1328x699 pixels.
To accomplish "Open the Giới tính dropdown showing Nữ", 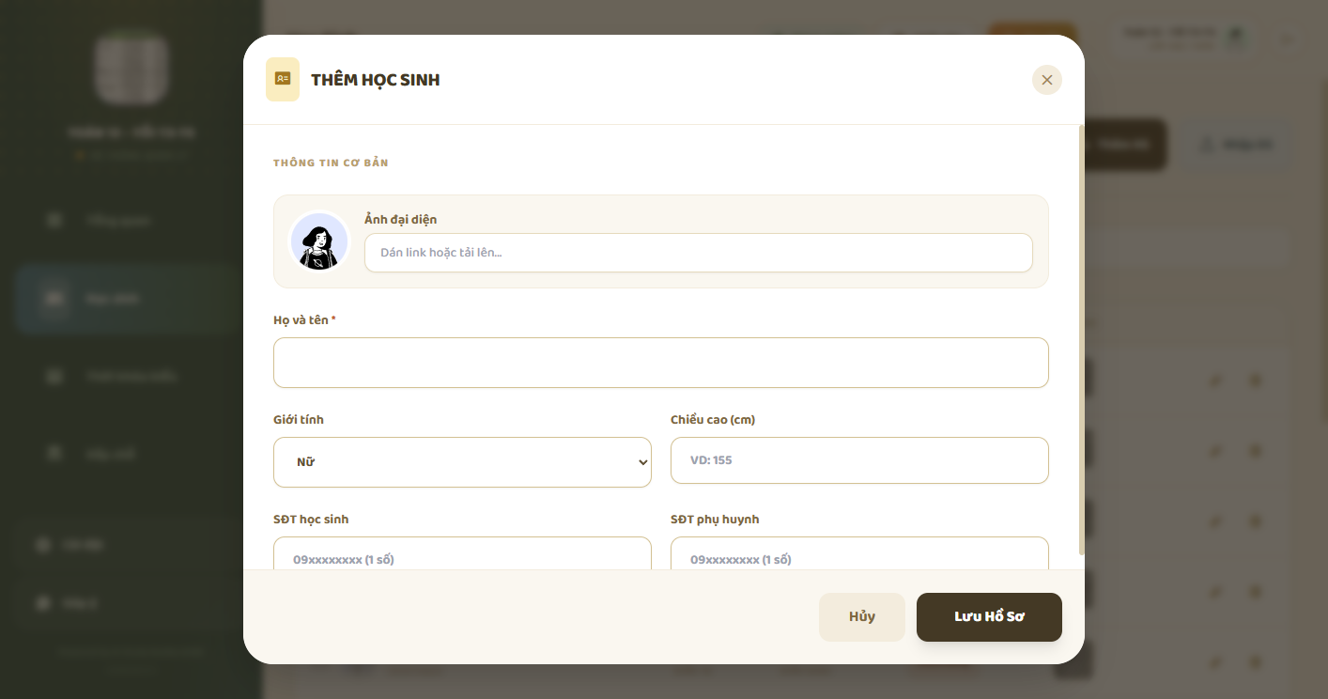I will click(462, 462).
